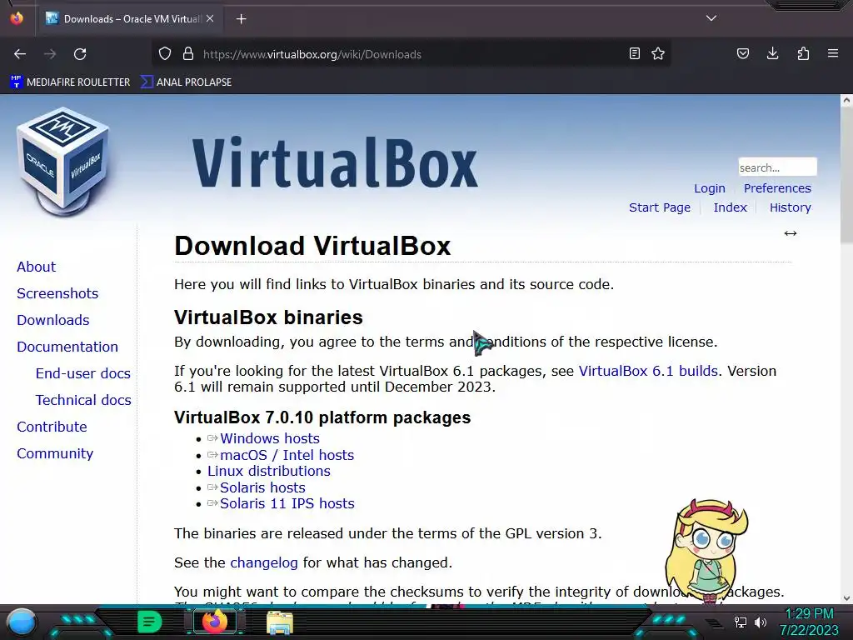Open About in the sidebar
853x640 pixels.
[x=37, y=267]
